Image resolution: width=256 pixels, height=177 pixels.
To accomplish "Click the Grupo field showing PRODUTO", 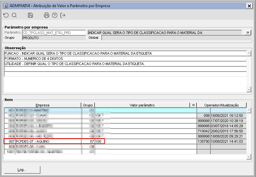I will click(54, 38).
